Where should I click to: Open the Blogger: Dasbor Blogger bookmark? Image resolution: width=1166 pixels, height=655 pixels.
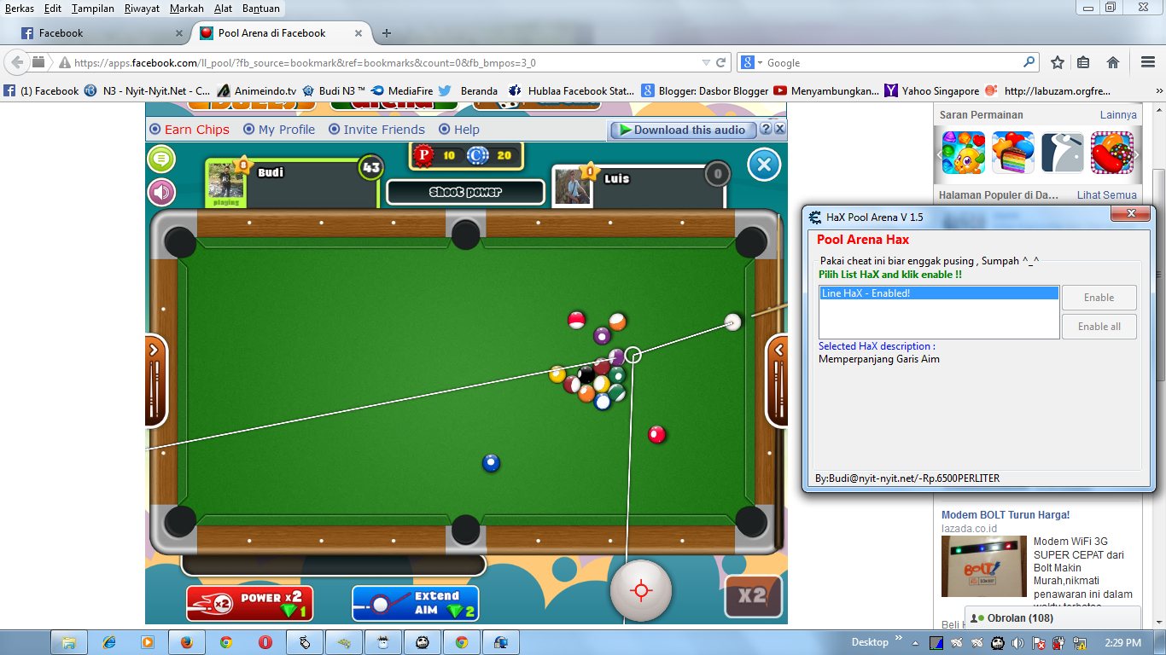click(704, 90)
